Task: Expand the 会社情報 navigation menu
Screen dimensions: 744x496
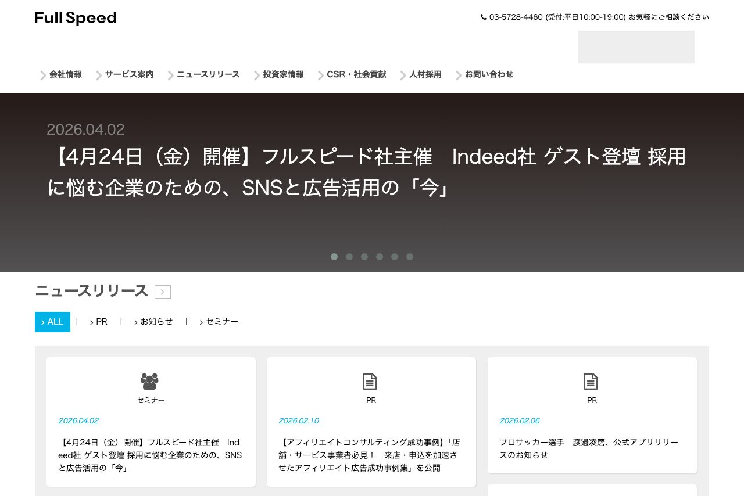Action: tap(66, 74)
